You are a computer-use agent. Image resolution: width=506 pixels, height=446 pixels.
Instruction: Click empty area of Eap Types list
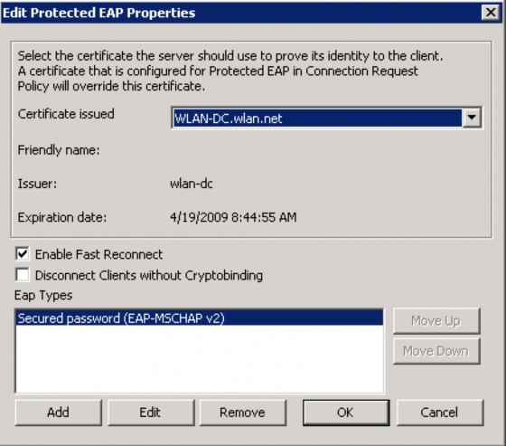(x=200, y=359)
